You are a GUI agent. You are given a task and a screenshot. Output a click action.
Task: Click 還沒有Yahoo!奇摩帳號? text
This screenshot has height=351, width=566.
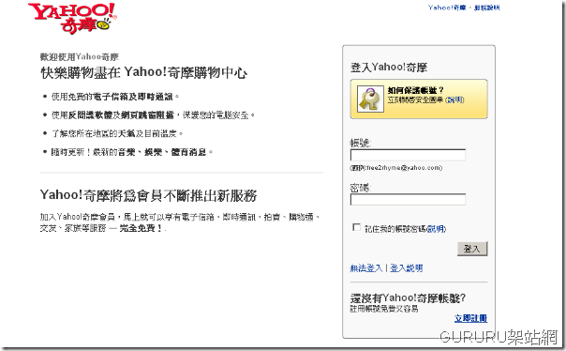point(408,298)
